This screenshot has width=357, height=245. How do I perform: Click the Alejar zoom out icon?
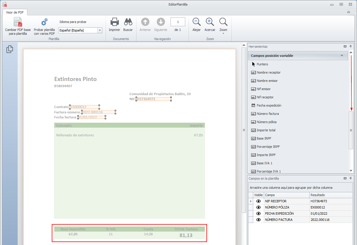(x=196, y=22)
